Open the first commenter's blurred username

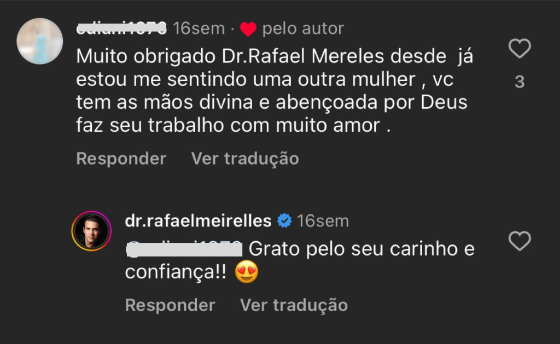(121, 28)
